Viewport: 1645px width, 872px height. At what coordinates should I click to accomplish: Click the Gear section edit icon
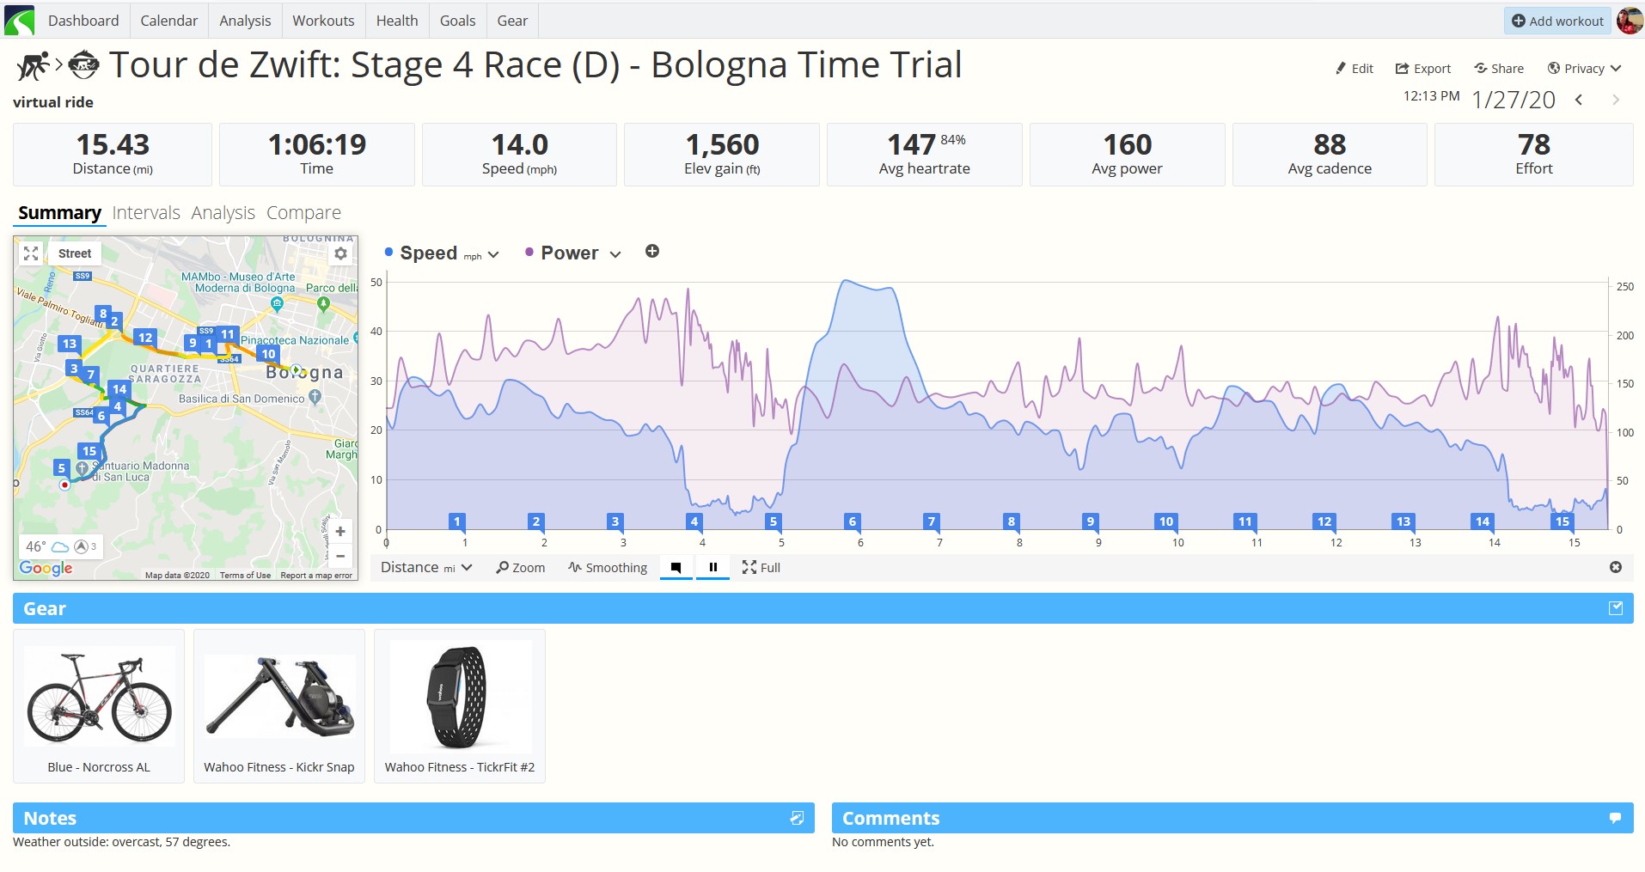1616,608
